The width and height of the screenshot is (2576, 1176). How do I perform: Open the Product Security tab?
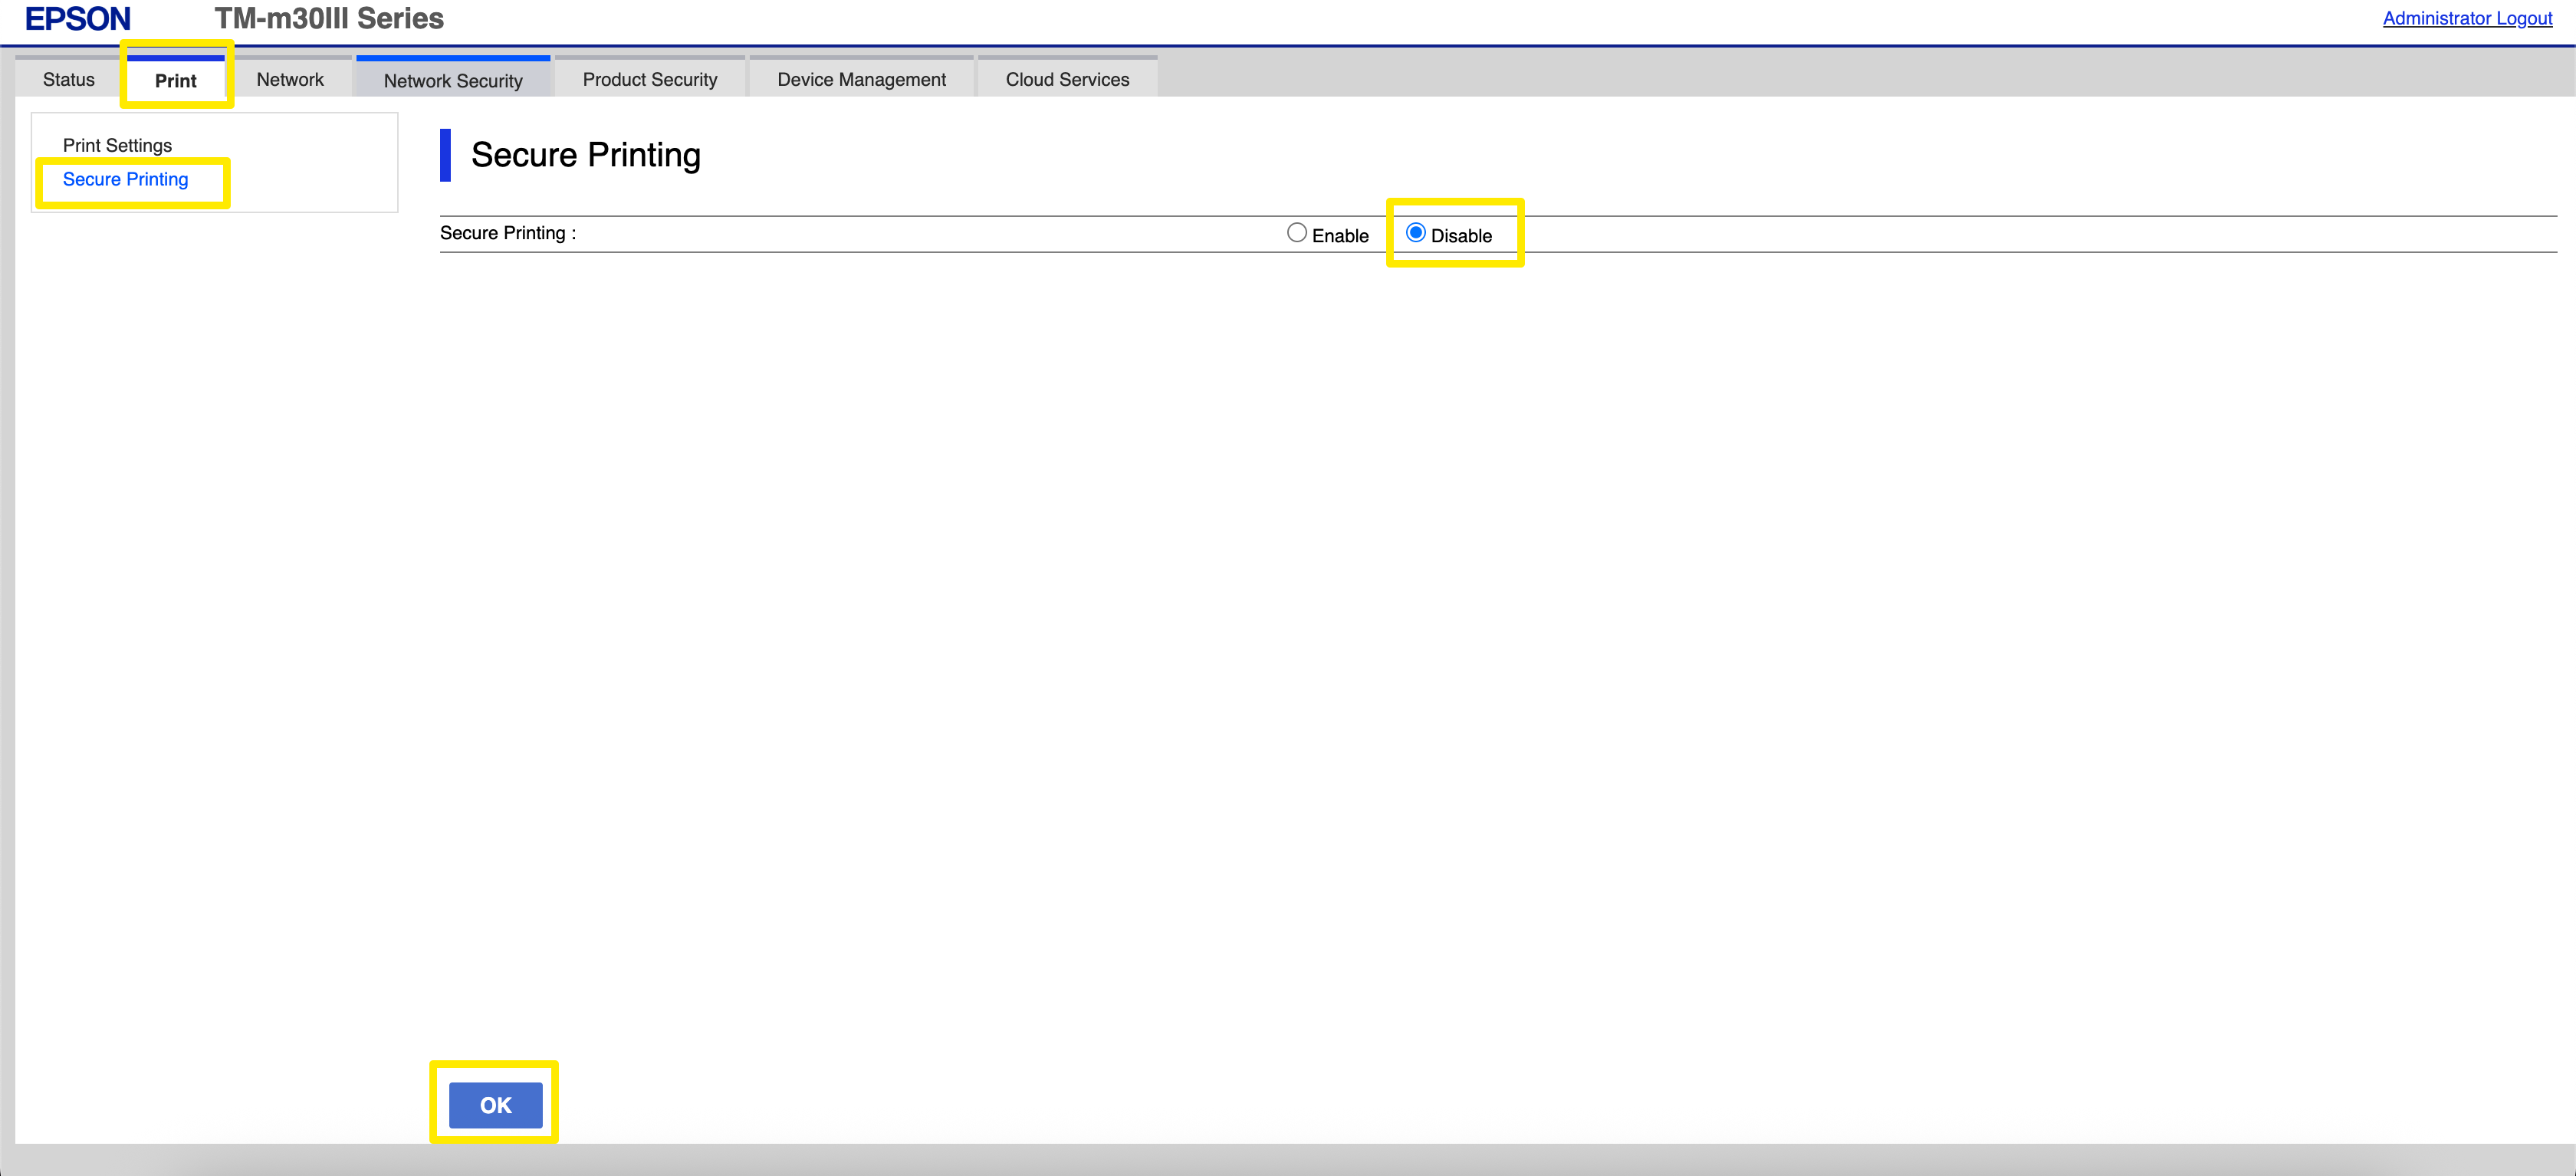pyautogui.click(x=649, y=79)
